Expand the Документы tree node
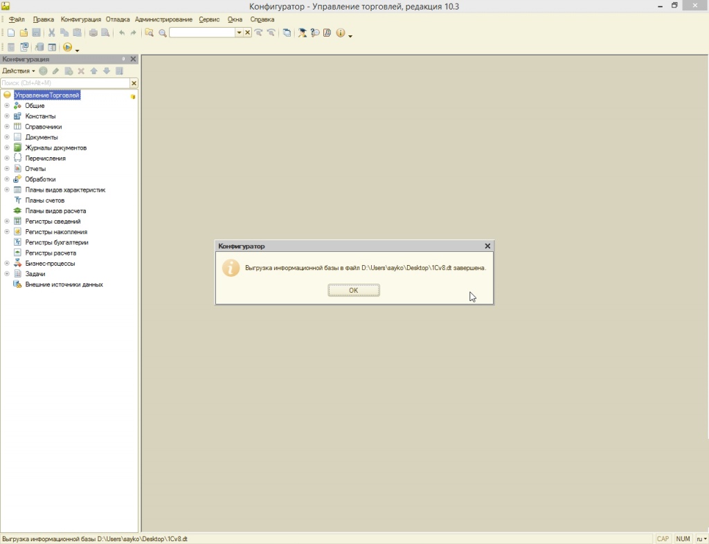709x544 pixels. [7, 137]
